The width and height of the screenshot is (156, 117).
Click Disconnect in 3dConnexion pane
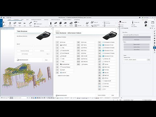coord(136,40)
